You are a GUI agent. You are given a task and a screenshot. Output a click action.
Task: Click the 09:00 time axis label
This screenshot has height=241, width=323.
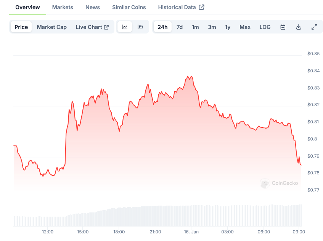click(299, 232)
